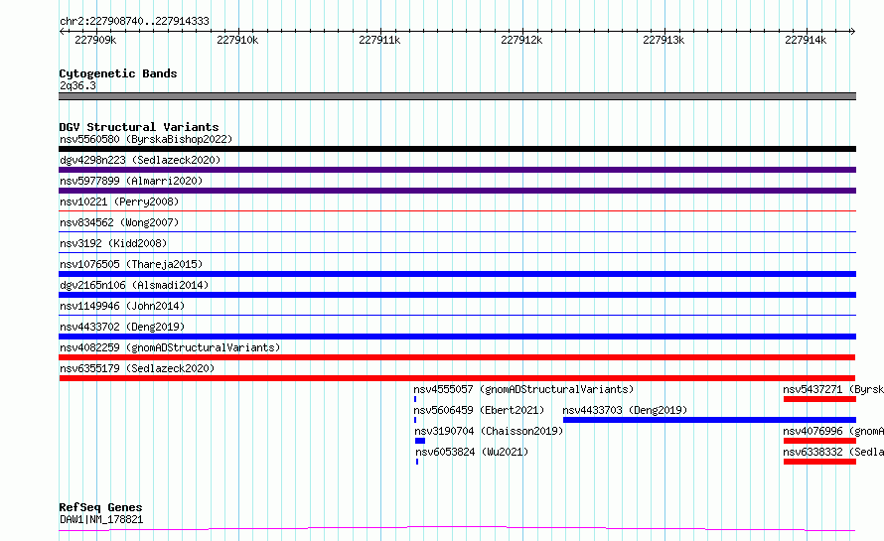This screenshot has height=541, width=884.
Task: Open nsv10221 (Perry2008) variant label
Action: click(119, 202)
